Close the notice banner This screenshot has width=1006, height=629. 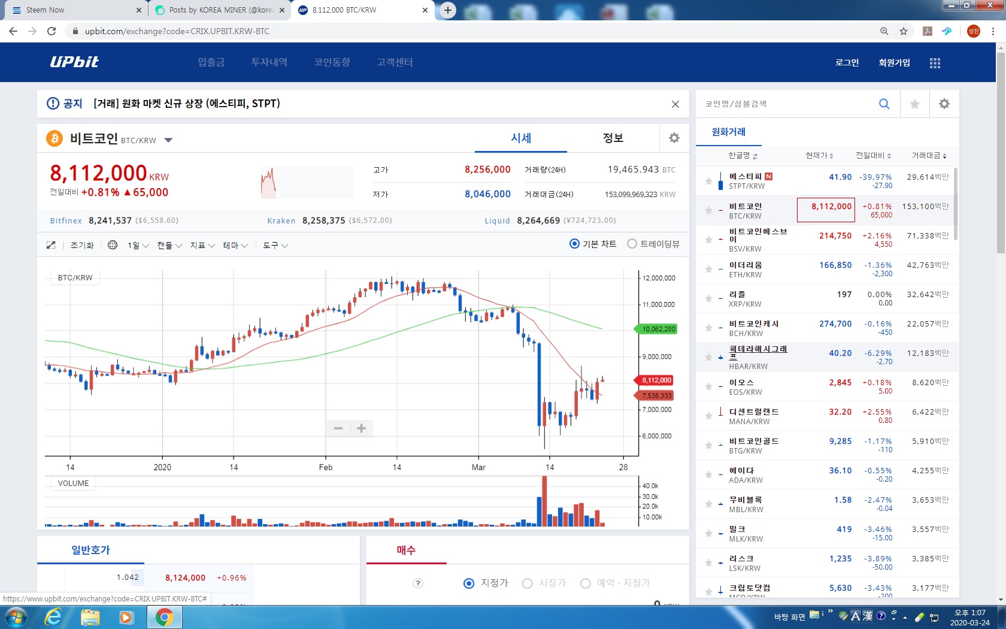click(675, 104)
